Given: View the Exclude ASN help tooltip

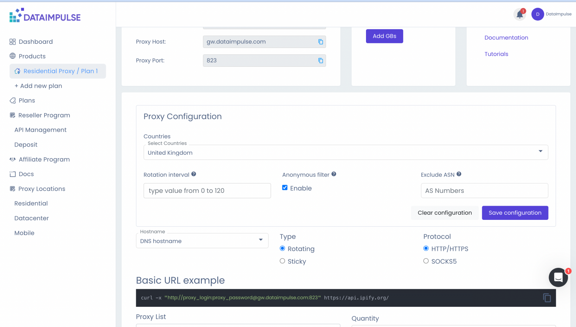Looking at the screenshot, I should [x=459, y=174].
